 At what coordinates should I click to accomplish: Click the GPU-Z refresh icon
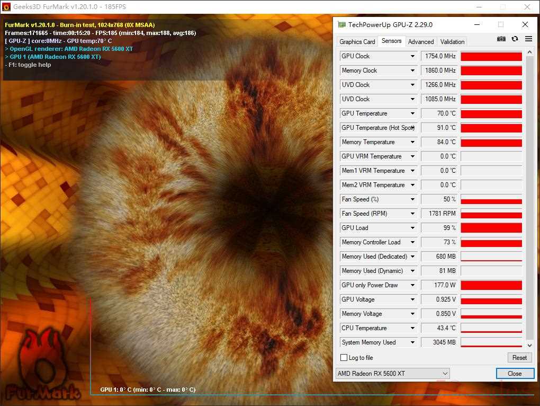pyautogui.click(x=515, y=39)
